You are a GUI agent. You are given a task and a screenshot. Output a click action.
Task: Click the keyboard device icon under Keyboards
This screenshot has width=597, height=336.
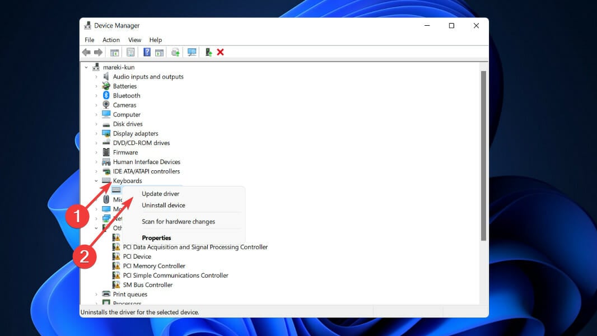116,189
